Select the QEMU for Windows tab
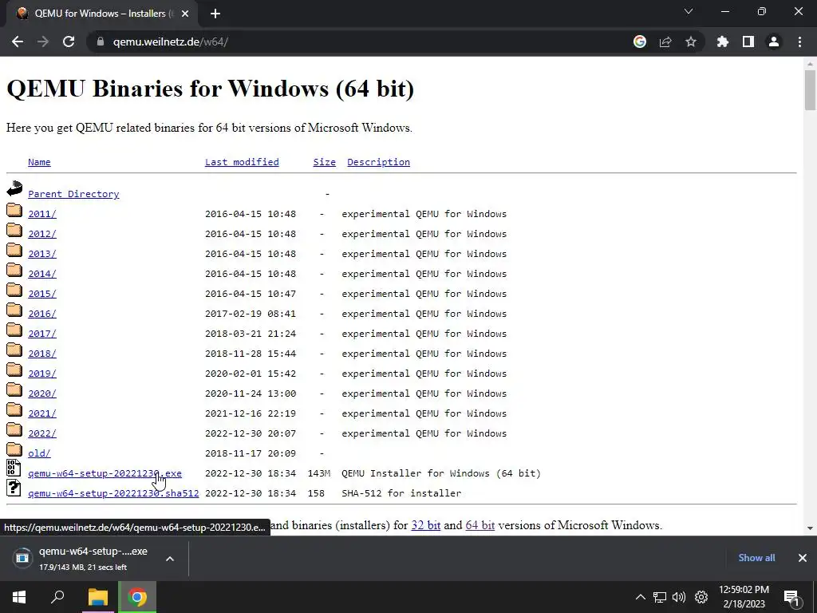This screenshot has width=817, height=613. click(x=102, y=14)
